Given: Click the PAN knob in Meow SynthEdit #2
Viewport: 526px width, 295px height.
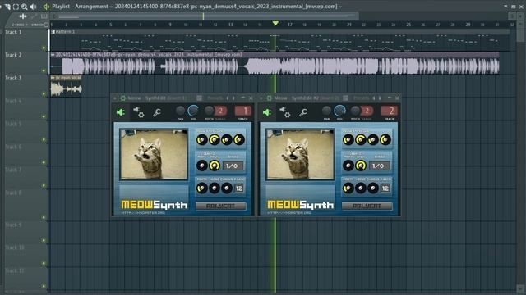Looking at the screenshot, I should (x=326, y=111).
